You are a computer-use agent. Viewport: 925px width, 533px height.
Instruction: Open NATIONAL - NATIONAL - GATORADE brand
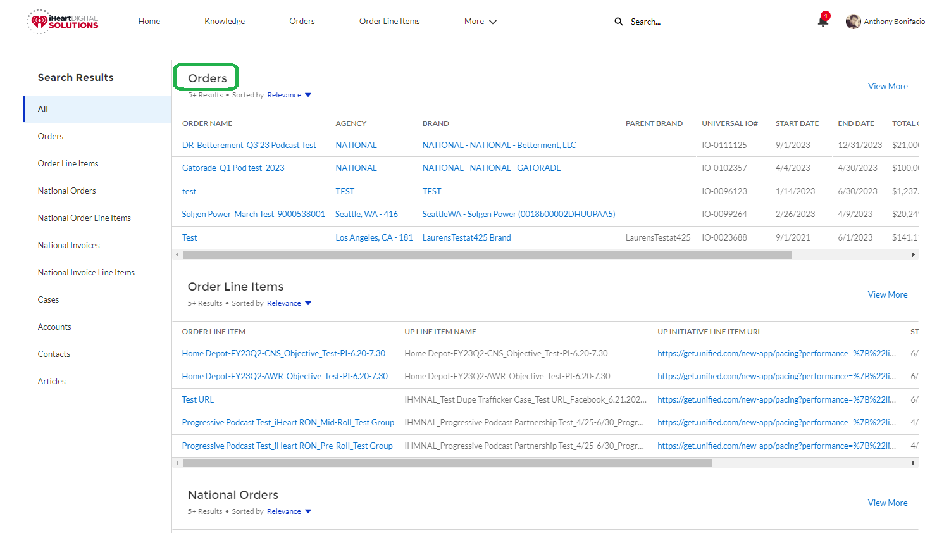click(492, 168)
